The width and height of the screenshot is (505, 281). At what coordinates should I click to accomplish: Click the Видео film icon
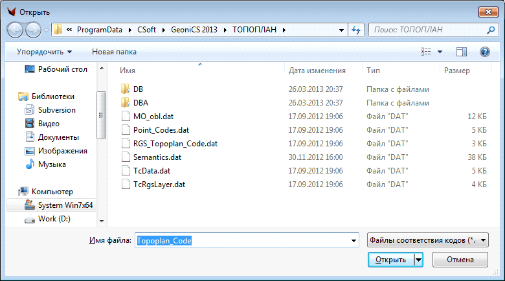pyautogui.click(x=30, y=124)
